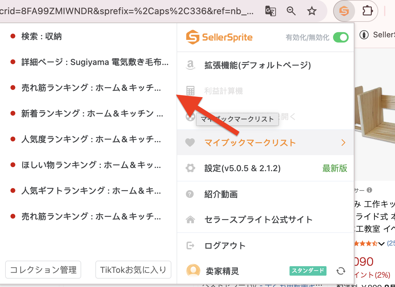The image size is (395, 287).
Task: Toggle the 有効化/無効化 switch
Action: [x=341, y=37]
